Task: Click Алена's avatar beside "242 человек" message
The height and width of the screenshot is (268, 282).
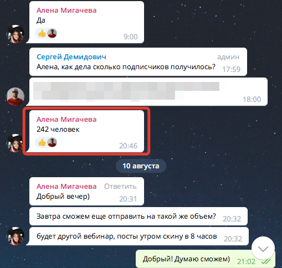Action: click(15, 143)
